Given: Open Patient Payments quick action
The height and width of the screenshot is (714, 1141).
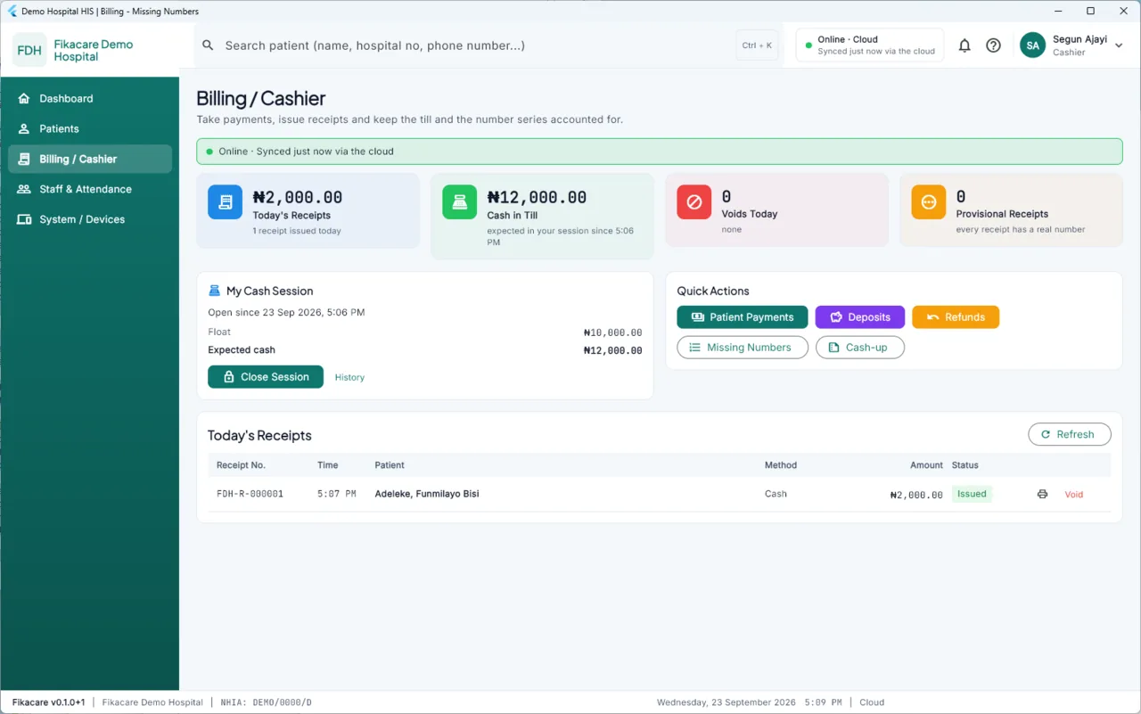Looking at the screenshot, I should (x=743, y=317).
